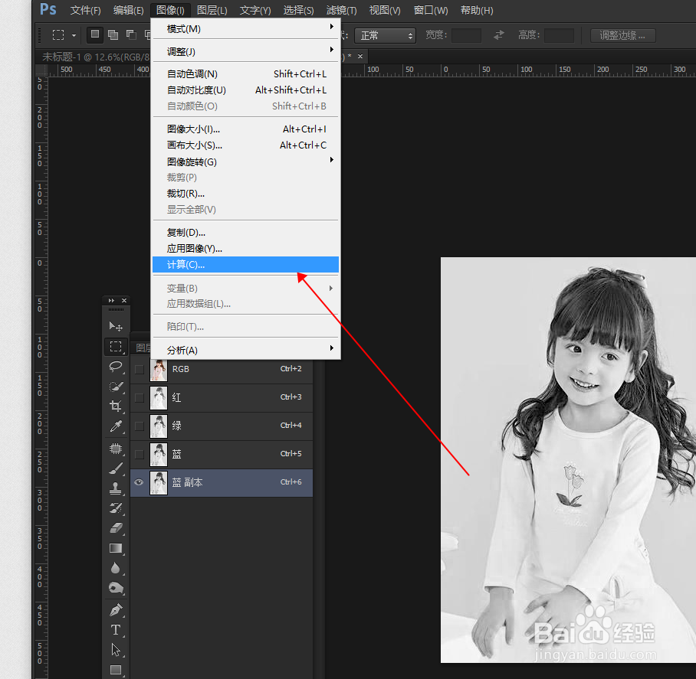Select the Eyedropper tool
The image size is (696, 679).
116,426
